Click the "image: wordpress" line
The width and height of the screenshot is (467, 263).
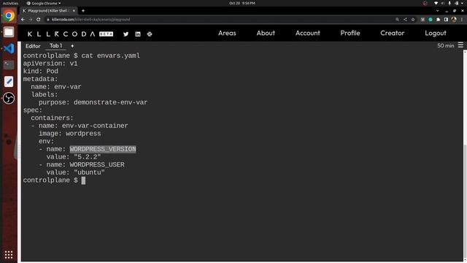click(70, 134)
